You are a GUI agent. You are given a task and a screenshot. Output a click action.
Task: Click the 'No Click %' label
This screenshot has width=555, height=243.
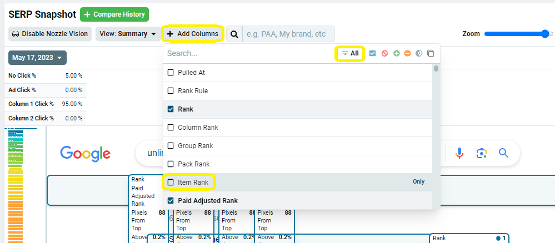(x=22, y=75)
